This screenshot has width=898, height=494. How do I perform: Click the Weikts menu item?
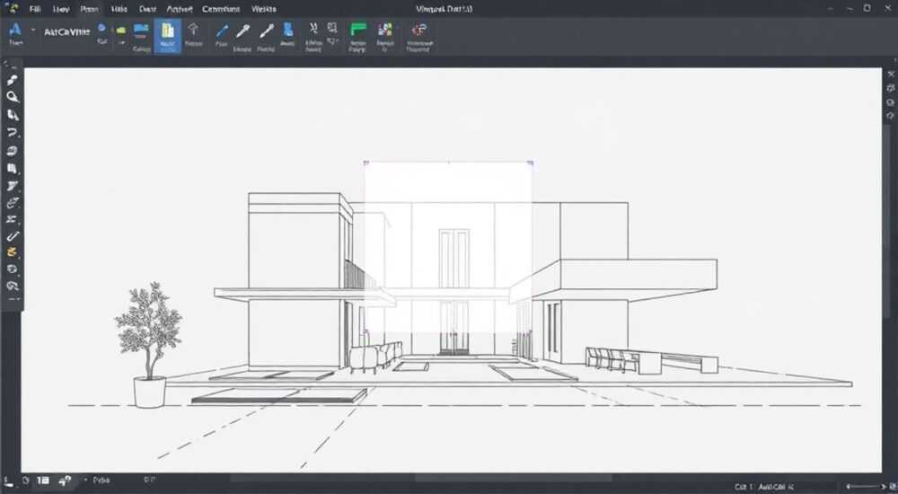pos(263,9)
